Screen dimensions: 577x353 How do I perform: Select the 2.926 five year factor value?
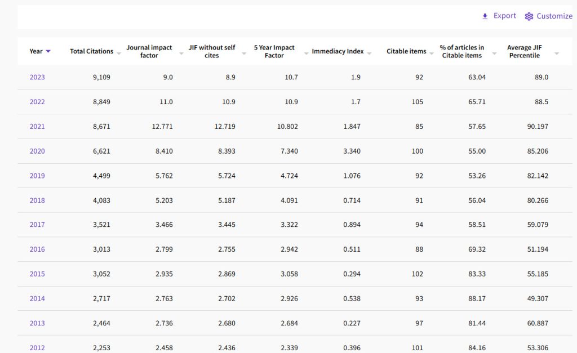coord(289,298)
